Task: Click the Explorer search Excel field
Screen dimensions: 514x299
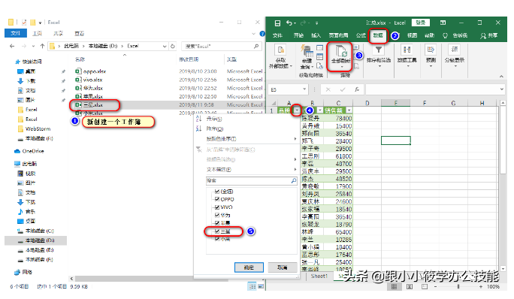Action: 222,47
